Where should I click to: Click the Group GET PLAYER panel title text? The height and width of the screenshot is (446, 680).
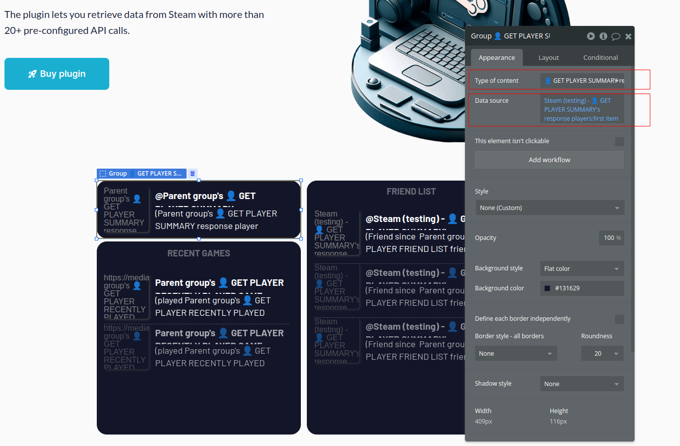pos(510,36)
